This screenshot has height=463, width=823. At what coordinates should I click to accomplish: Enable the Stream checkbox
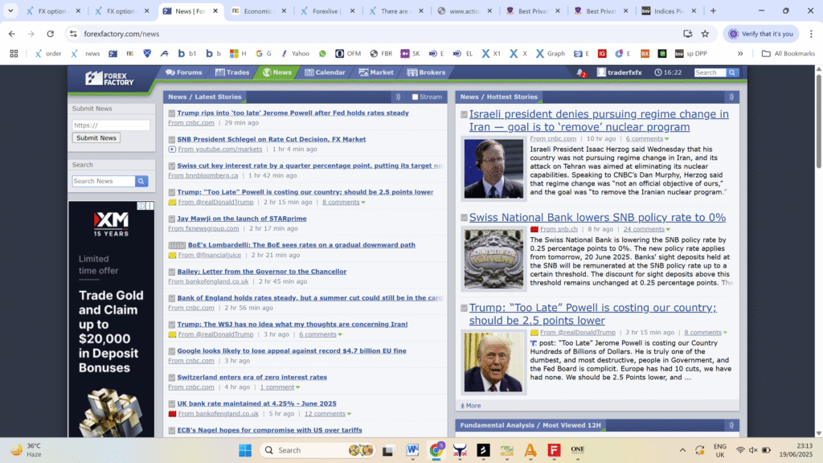(415, 97)
